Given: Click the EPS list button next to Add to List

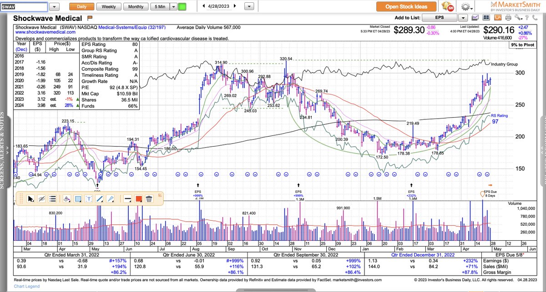Looking at the screenshot, I should coord(439,18).
